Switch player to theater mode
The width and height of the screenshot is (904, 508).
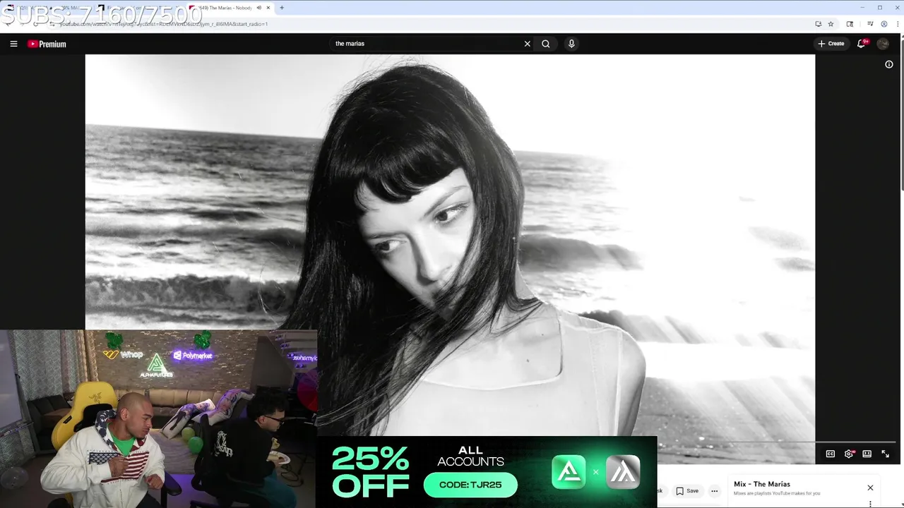click(x=867, y=454)
